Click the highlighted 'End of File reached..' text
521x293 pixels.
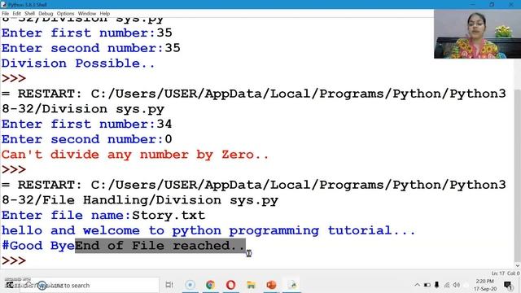click(x=160, y=246)
